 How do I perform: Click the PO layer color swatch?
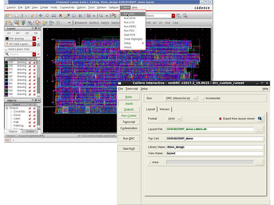[x=6, y=69]
